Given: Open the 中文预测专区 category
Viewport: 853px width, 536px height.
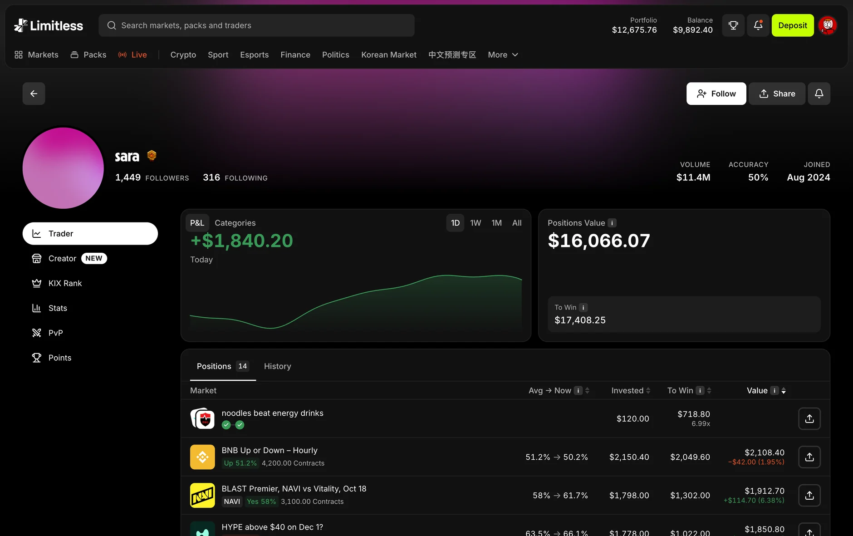Looking at the screenshot, I should 452,55.
